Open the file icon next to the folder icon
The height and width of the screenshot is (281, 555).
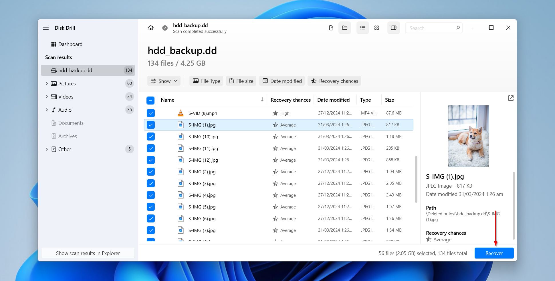click(331, 28)
